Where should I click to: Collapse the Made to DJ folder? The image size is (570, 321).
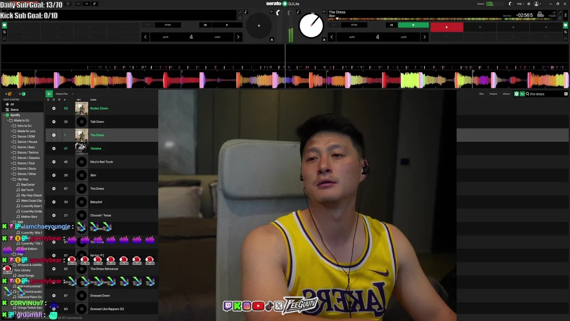coord(8,120)
